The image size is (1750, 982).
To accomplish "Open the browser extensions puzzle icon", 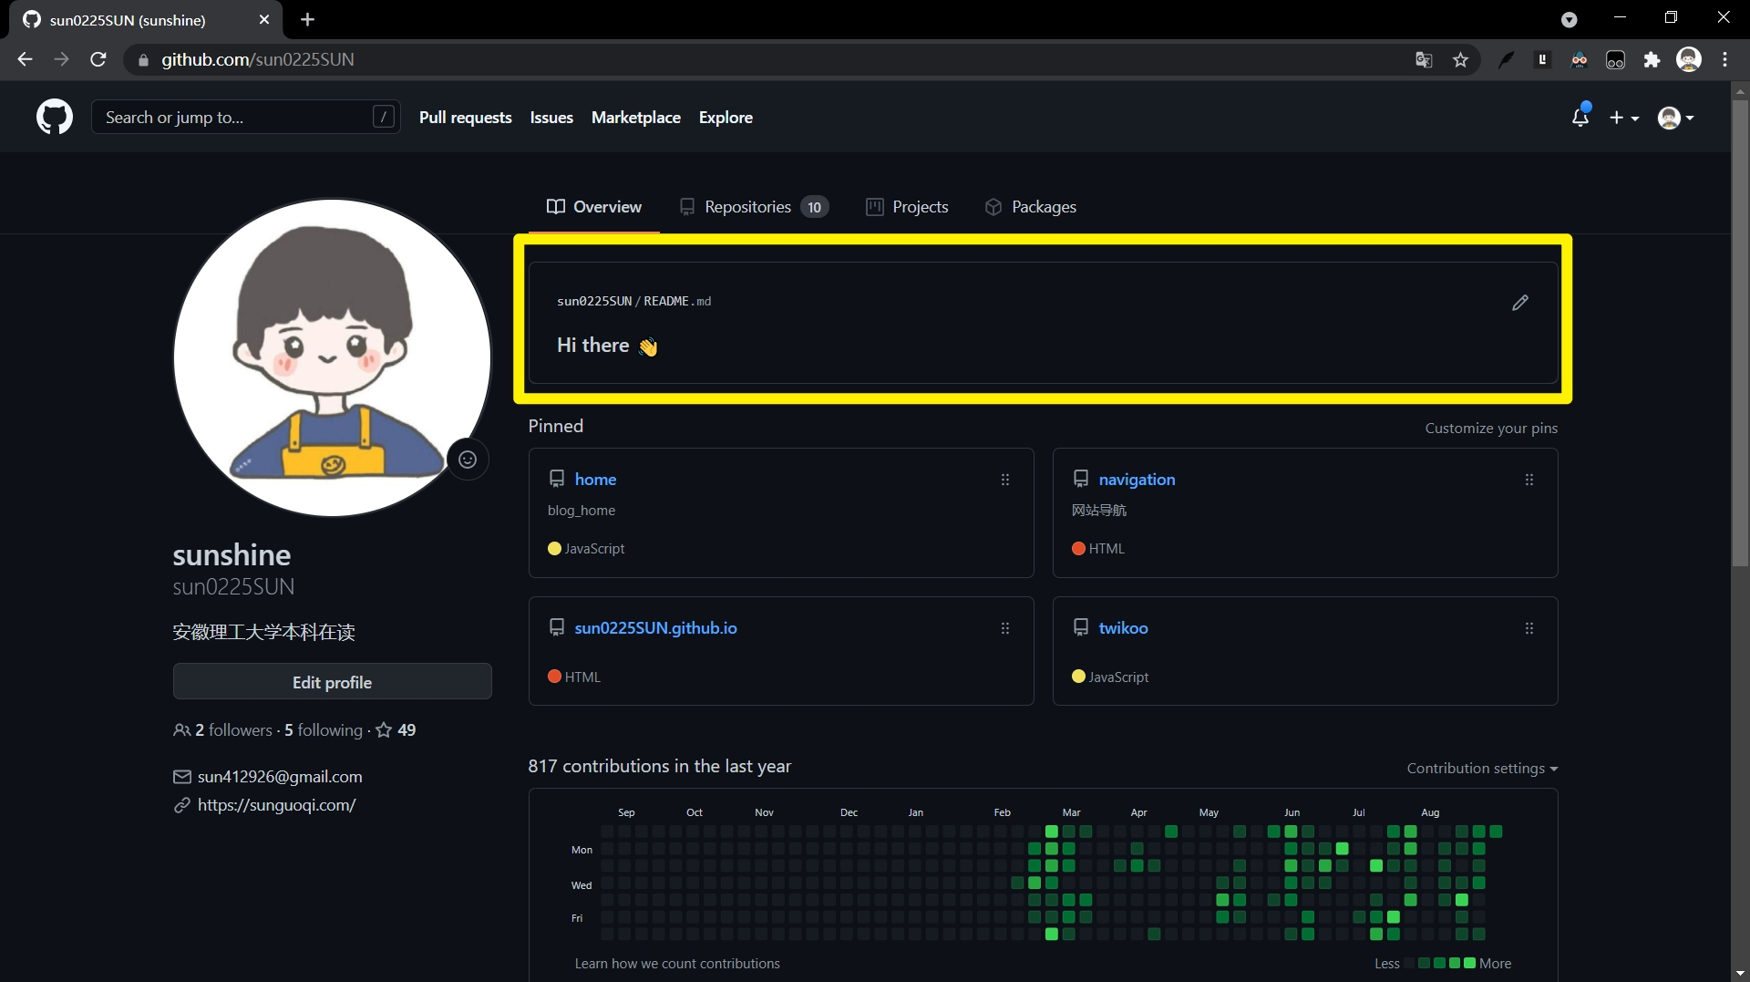I will pyautogui.click(x=1652, y=59).
